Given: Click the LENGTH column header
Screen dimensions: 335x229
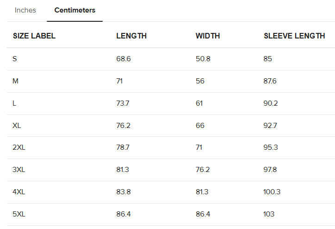Looking at the screenshot, I should (131, 36).
